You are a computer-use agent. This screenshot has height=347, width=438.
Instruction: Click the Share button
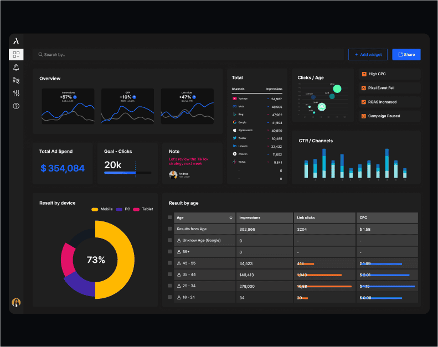pyautogui.click(x=406, y=55)
